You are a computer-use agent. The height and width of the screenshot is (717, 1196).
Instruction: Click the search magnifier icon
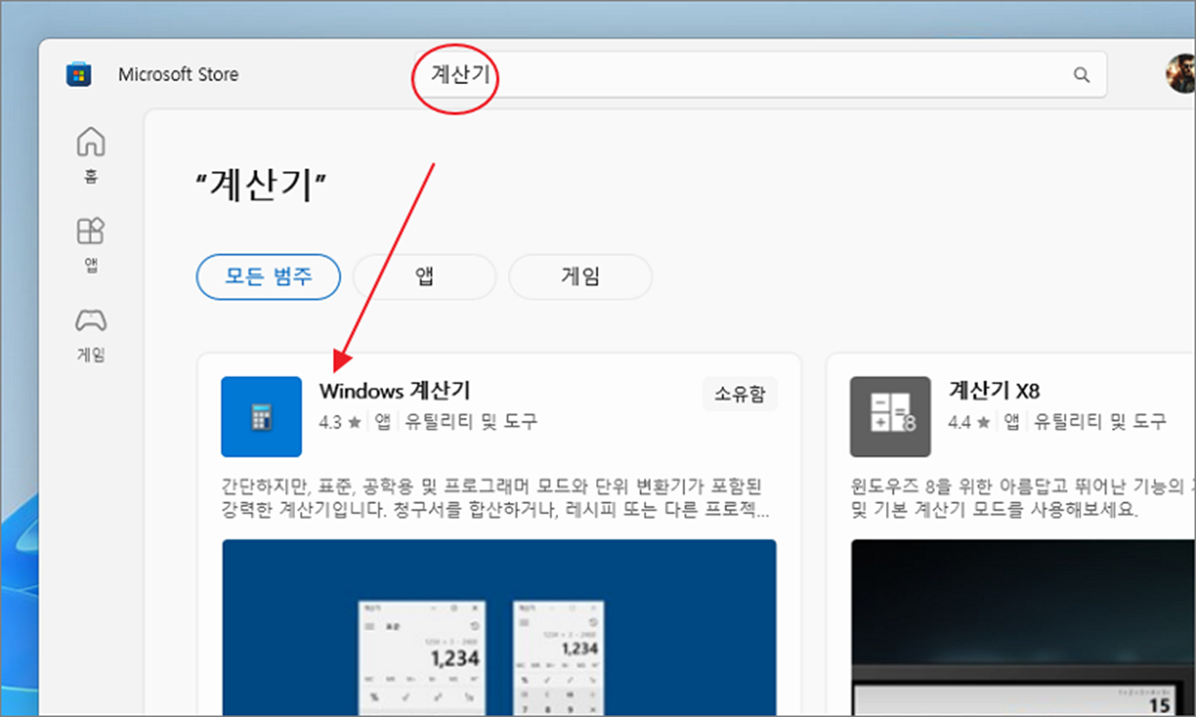[1081, 75]
